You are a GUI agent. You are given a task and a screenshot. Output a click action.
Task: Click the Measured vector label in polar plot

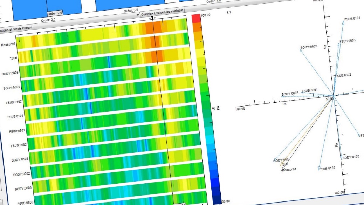[x=289, y=169]
